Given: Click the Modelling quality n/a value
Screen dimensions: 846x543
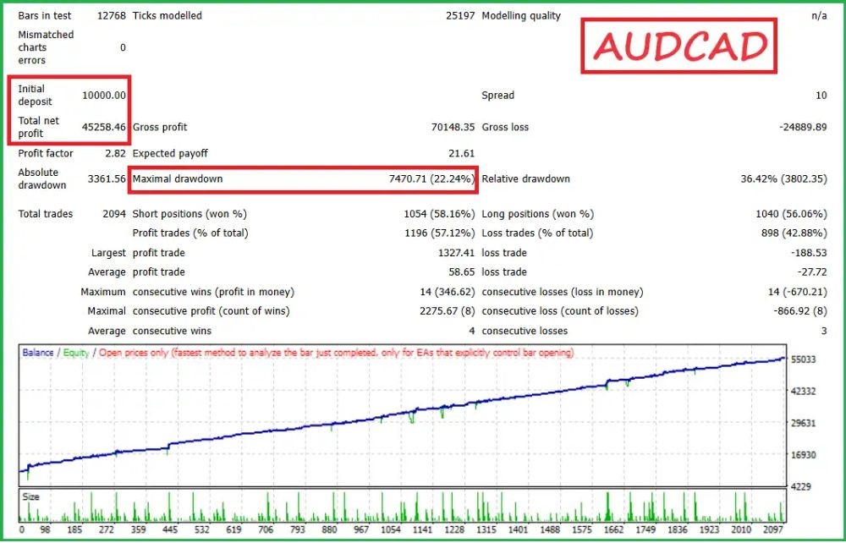Looking at the screenshot, I should pyautogui.click(x=819, y=16).
